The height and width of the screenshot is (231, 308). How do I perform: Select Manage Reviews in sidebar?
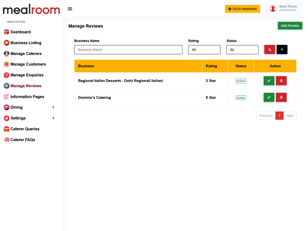[26, 86]
